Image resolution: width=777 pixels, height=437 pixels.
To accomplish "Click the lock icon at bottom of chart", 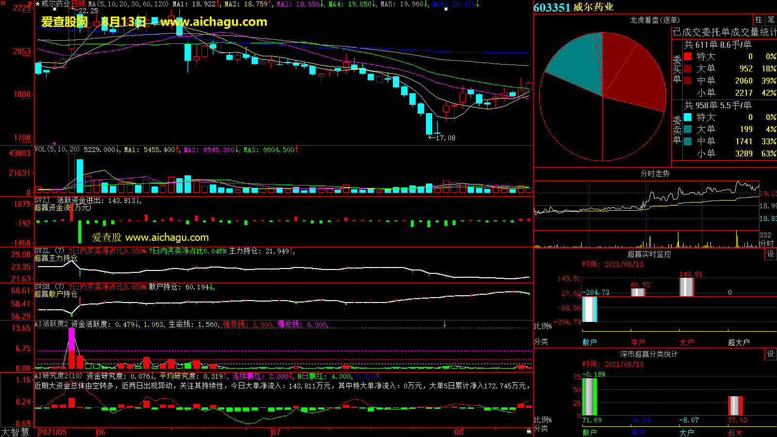I will (x=529, y=431).
